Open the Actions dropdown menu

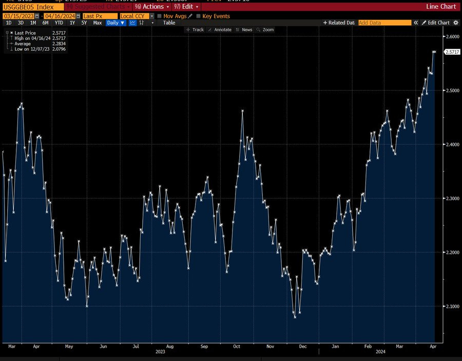coord(152,7)
